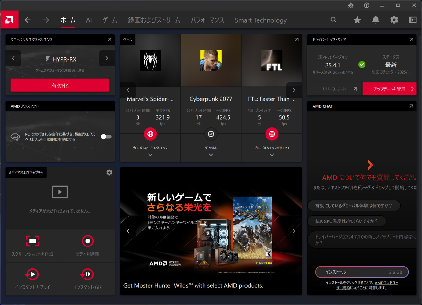Open media and capture settings gear

click(109, 173)
